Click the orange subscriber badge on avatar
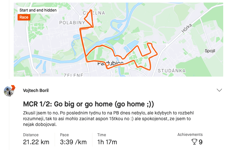The image size is (228, 150). tap(13, 87)
